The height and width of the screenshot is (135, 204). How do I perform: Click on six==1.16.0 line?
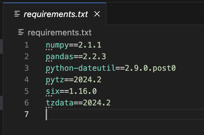click(x=71, y=91)
